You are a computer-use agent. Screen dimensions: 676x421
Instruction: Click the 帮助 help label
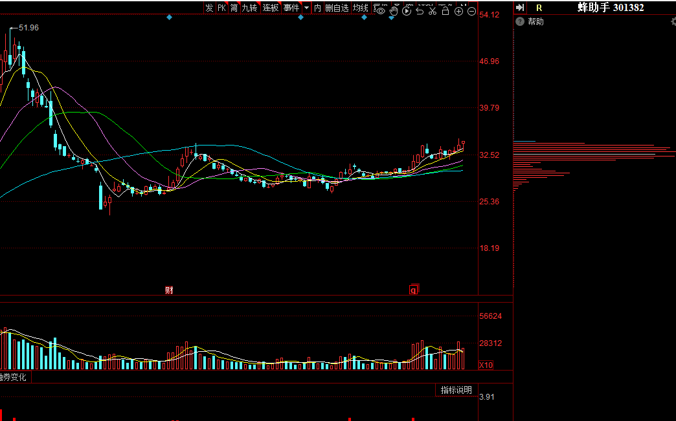[x=536, y=21]
